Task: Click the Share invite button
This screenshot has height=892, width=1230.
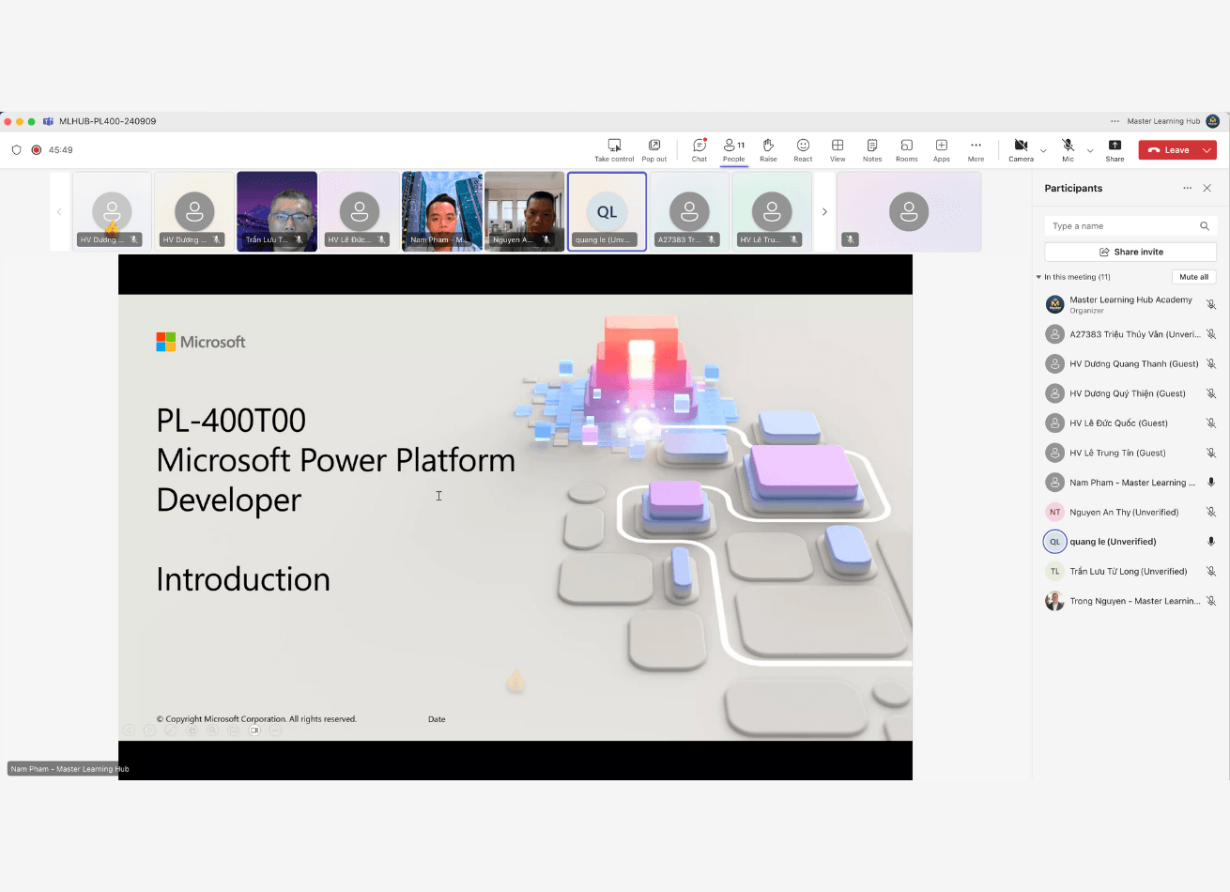Action: coord(1130,252)
